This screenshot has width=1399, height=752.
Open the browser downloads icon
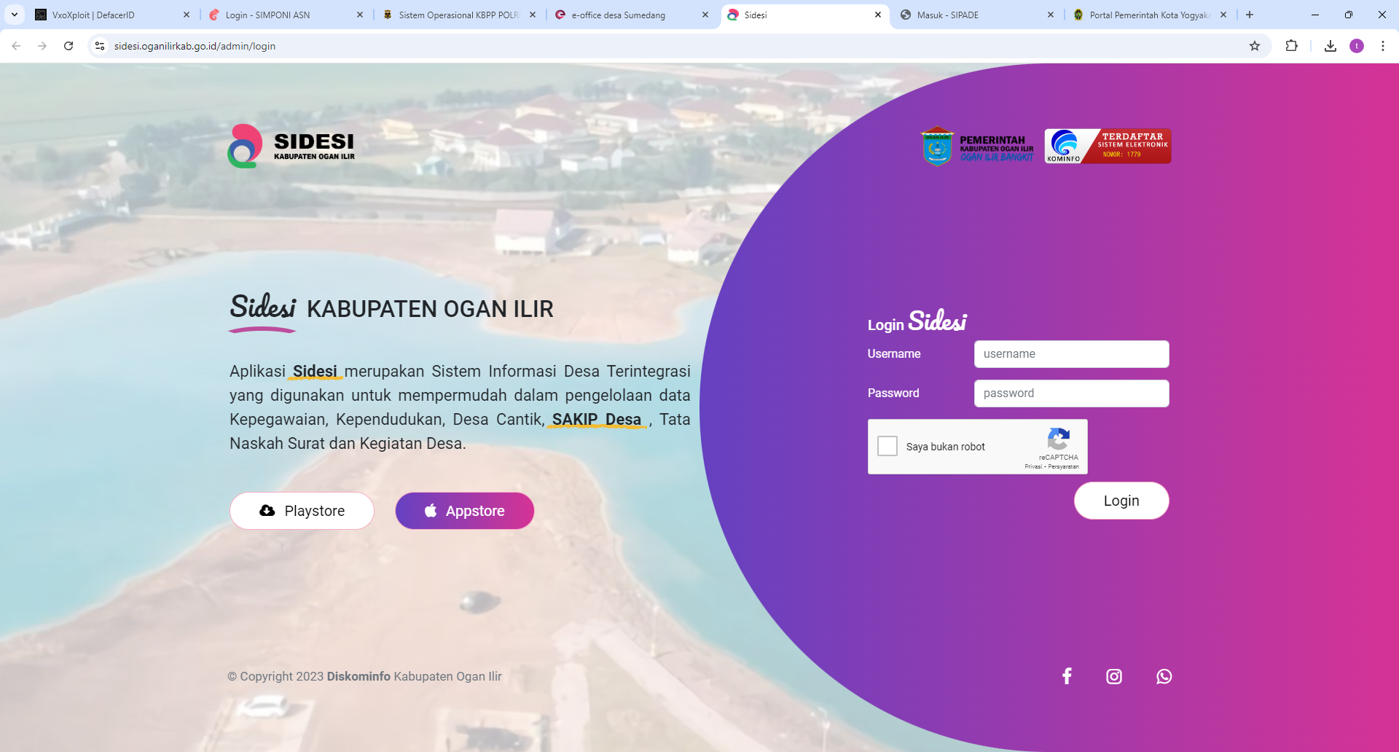(x=1331, y=46)
